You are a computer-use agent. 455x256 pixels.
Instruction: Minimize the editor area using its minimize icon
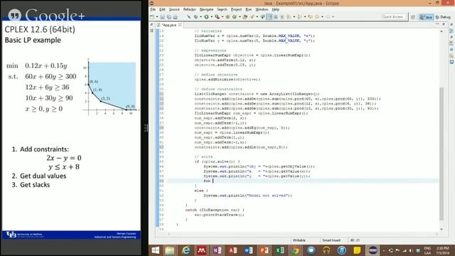point(437,24)
